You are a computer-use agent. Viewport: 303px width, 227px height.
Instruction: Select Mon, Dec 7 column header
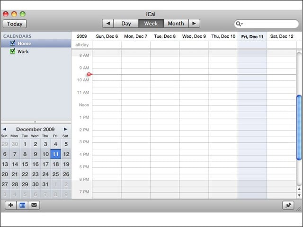136,36
